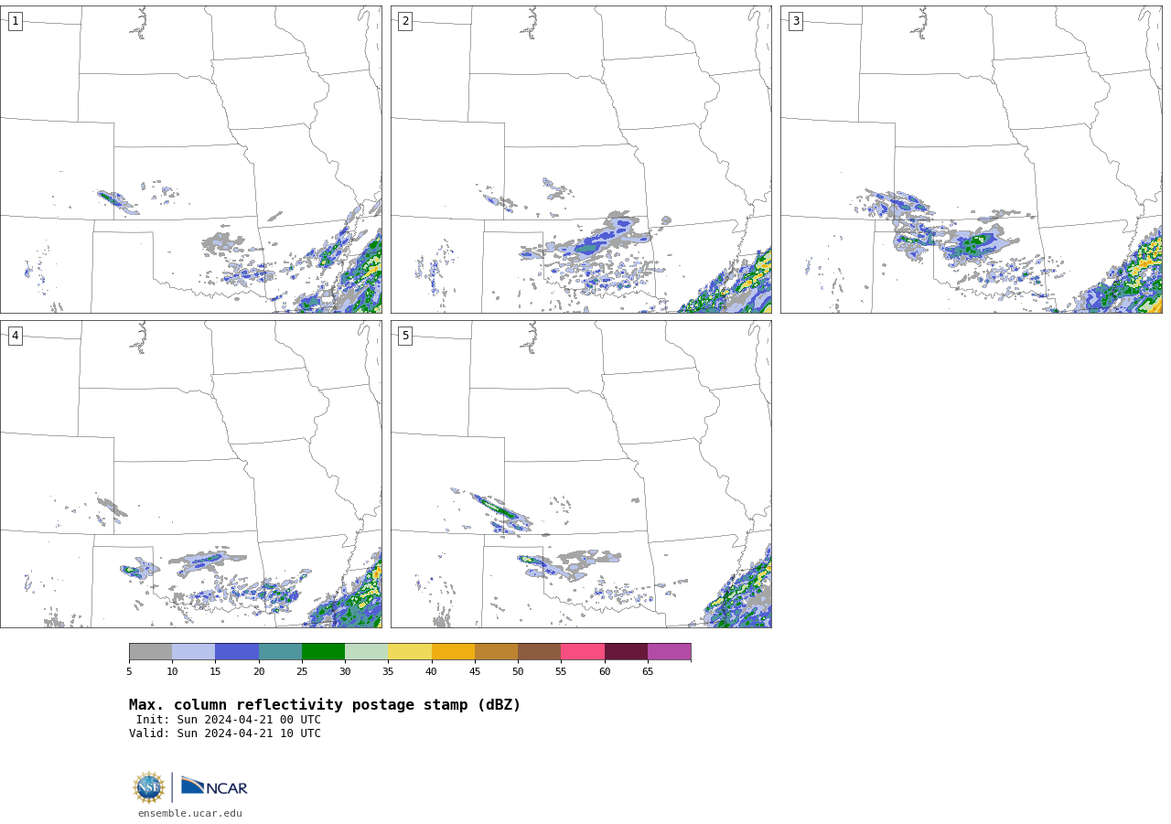Image resolution: width=1171 pixels, height=824 pixels.
Task: Click the teal 20-25 dBZ swatch
Action: [280, 651]
